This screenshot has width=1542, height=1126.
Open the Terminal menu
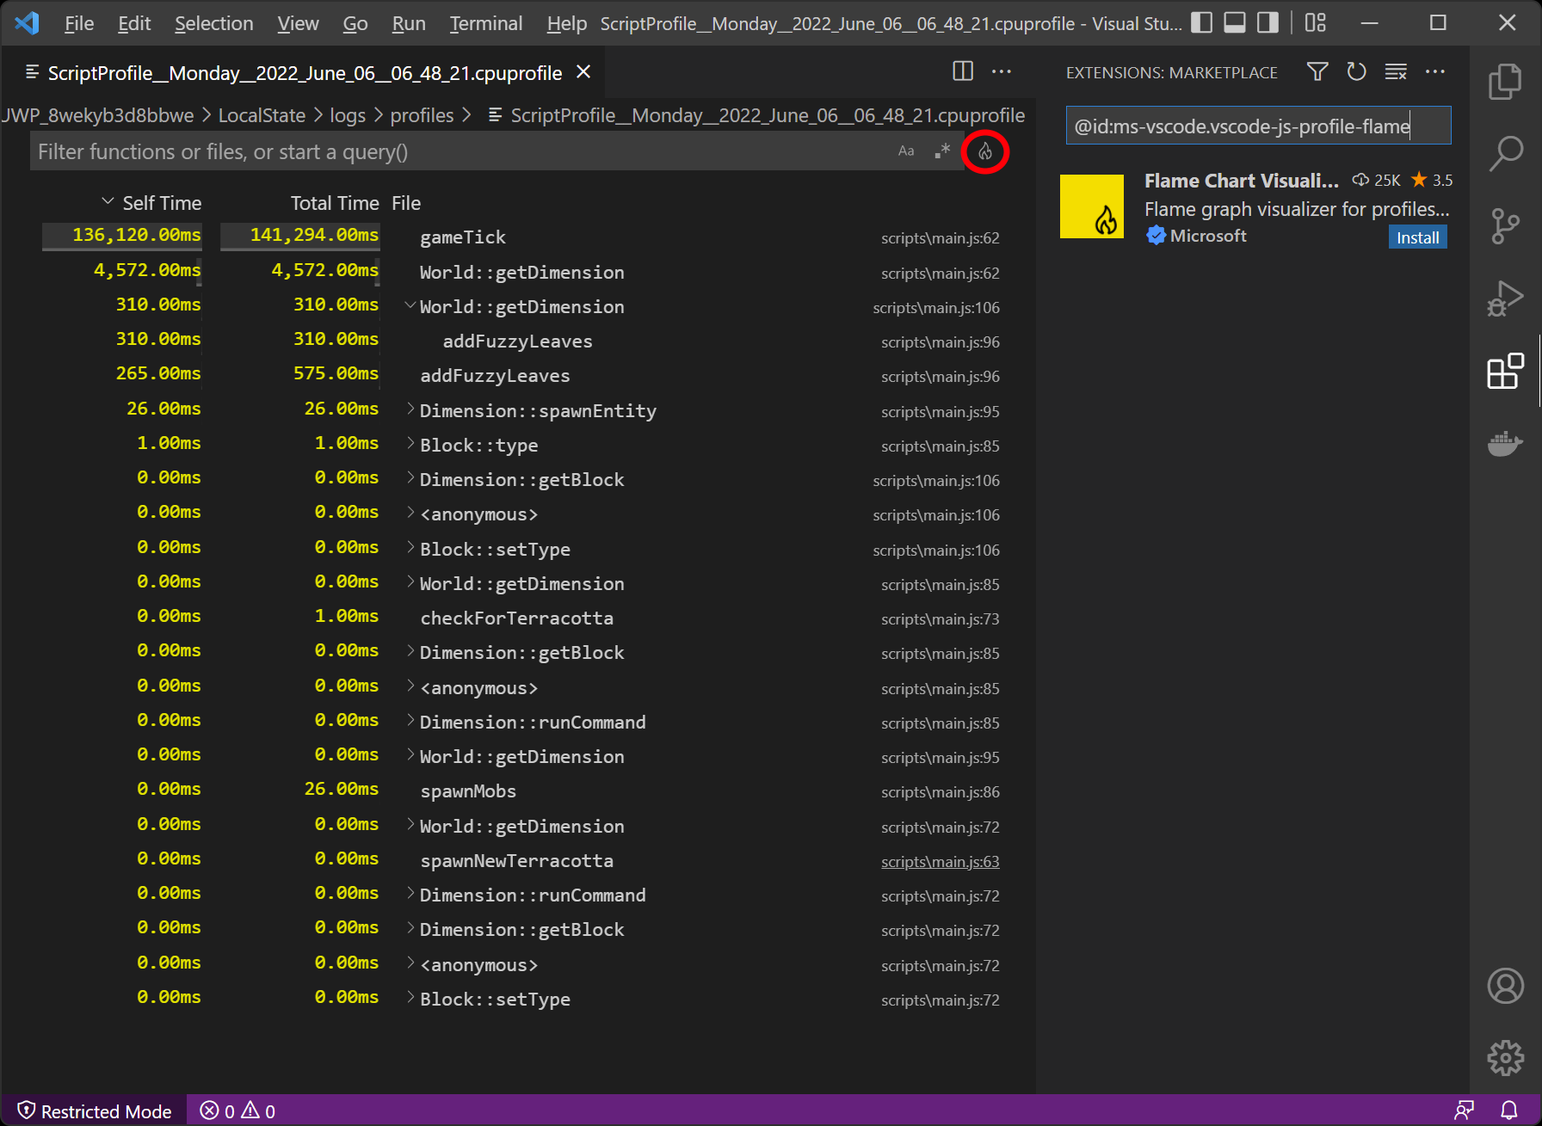(484, 23)
